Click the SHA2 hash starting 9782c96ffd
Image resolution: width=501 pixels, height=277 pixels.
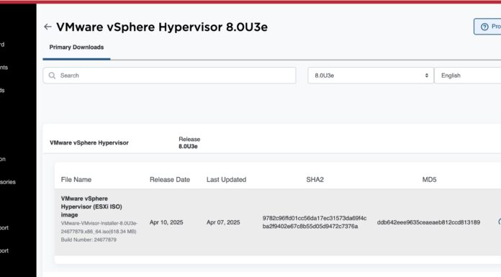coord(315,222)
